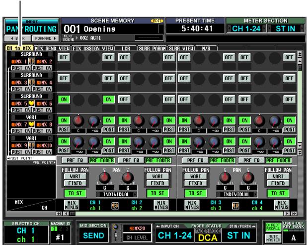Viewport: 307px width, 245px height.
Task: Click the single right arrow on the horizontal scrollbar
Action: [x=287, y=214]
